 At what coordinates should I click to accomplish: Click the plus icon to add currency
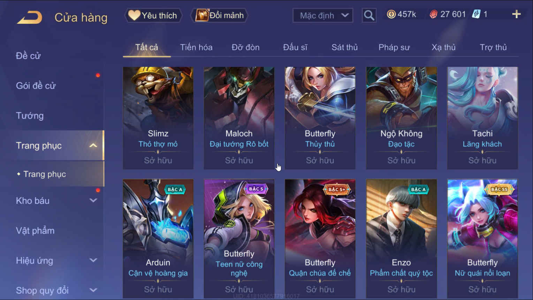coord(516,14)
